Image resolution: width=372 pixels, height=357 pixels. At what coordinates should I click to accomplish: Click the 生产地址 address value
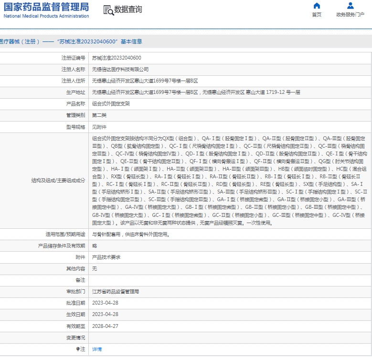[196, 92]
